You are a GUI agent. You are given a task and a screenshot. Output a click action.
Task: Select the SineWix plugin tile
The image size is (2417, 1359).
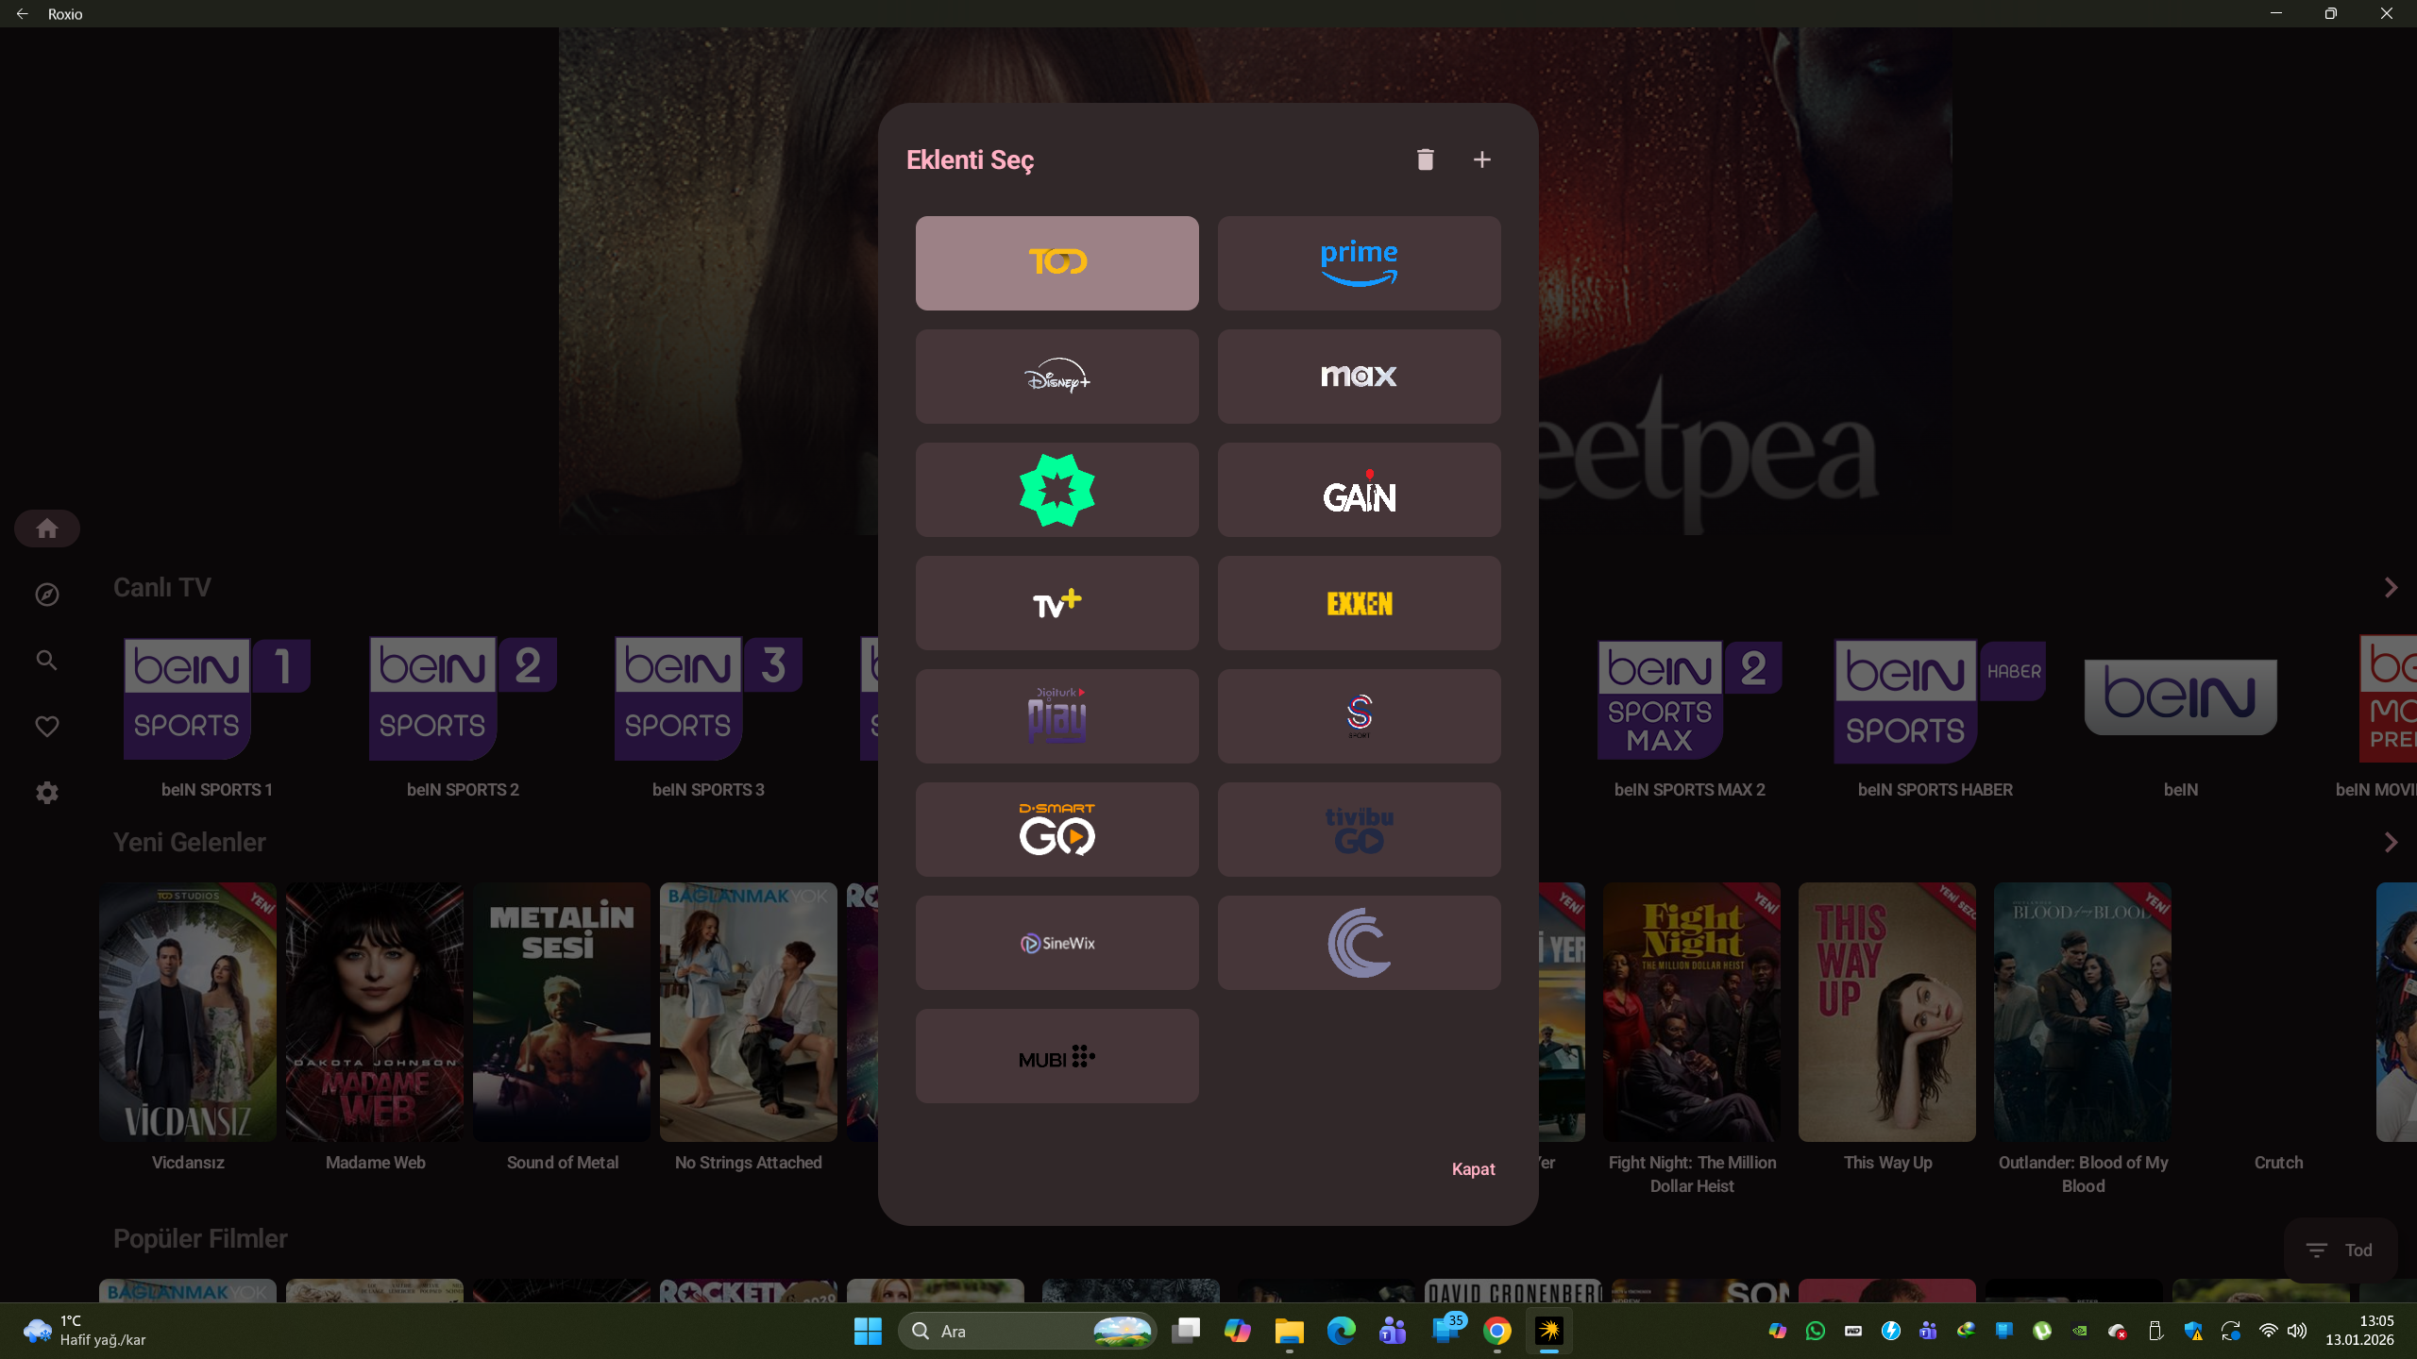click(x=1057, y=943)
